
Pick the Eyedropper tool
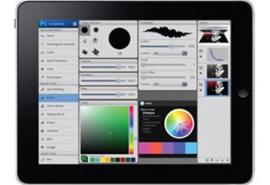click(59, 77)
